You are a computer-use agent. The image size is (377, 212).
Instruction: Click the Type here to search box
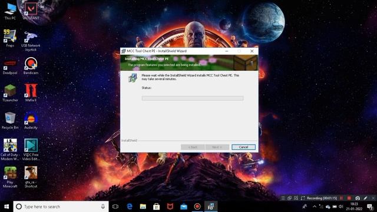coord(61,207)
